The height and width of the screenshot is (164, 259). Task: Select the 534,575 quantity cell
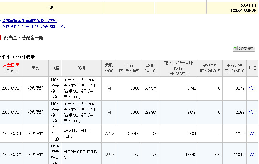151,88
